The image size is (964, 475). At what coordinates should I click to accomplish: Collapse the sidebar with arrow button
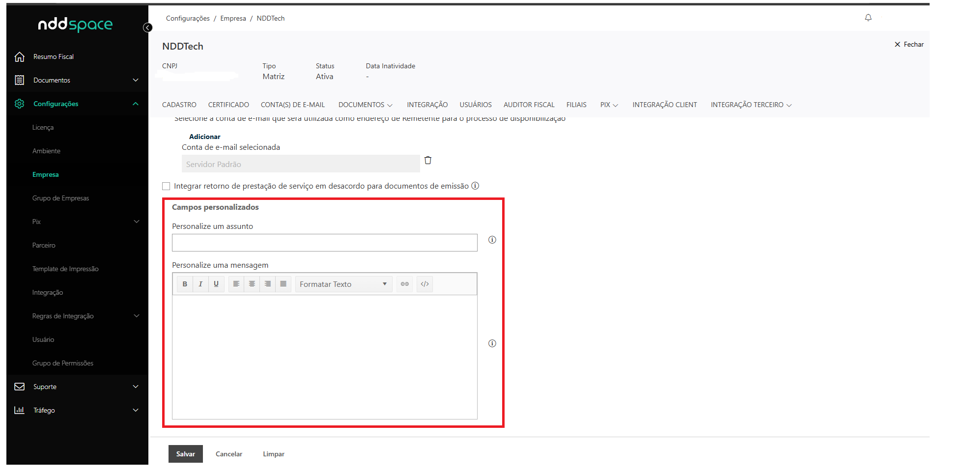(147, 28)
